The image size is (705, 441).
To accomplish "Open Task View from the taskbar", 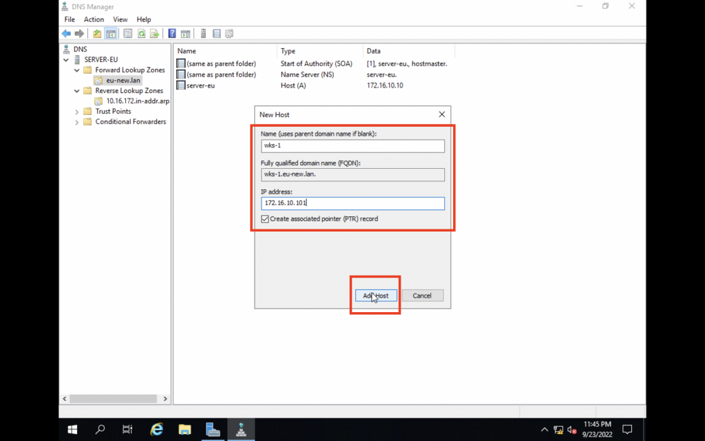I will point(127,429).
